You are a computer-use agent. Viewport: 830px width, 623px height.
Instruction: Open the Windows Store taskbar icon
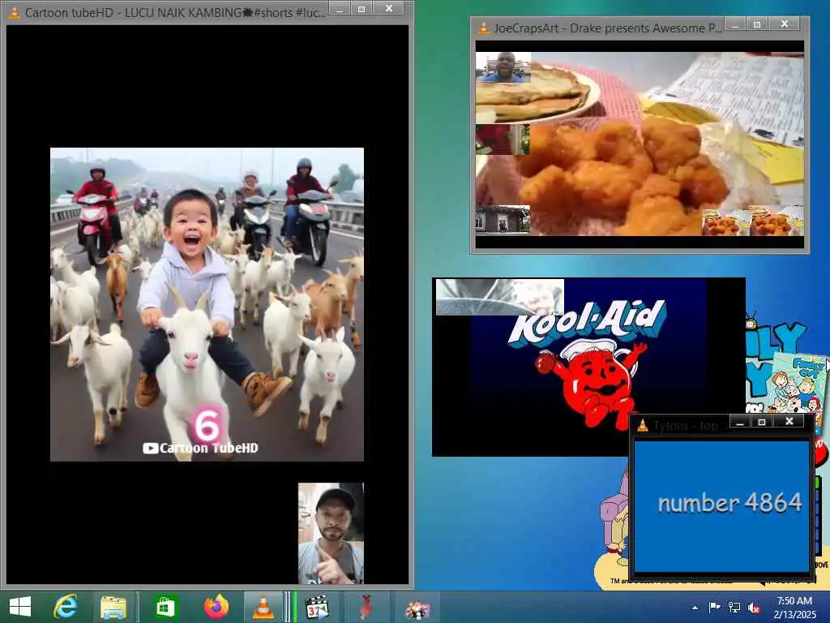[x=165, y=607]
